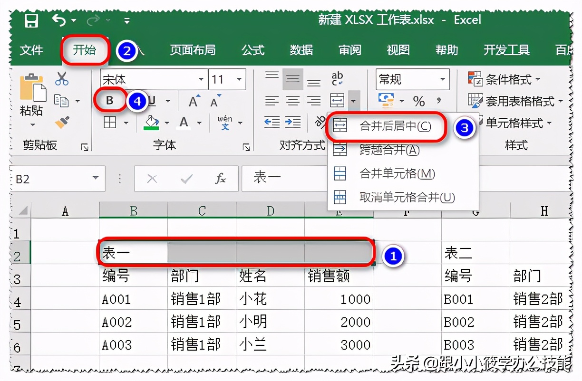Open the number format 常规 dropdown
The width and height of the screenshot is (582, 381).
pyautogui.click(x=443, y=79)
